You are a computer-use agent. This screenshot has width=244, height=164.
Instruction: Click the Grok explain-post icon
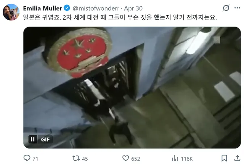226,8
